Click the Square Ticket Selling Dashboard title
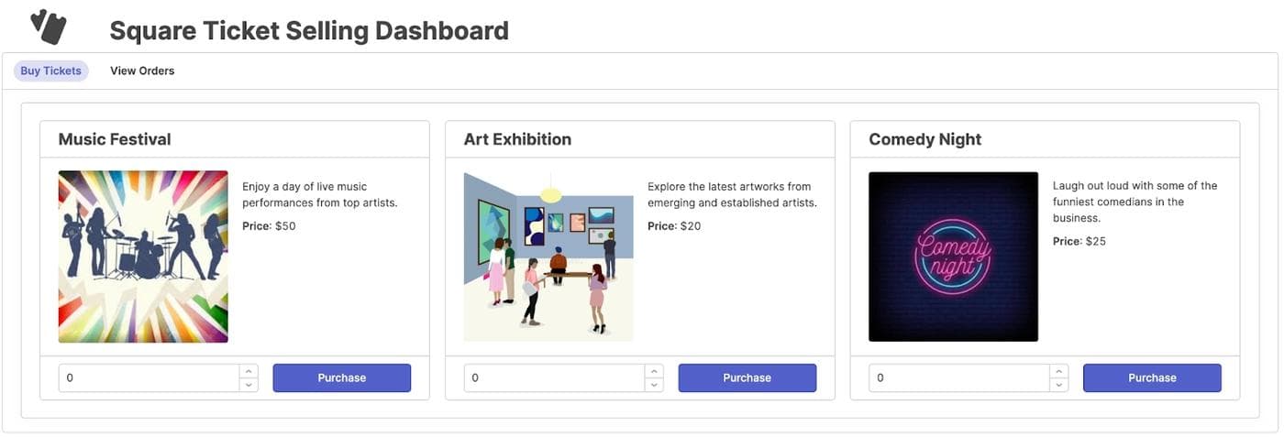 [x=309, y=30]
